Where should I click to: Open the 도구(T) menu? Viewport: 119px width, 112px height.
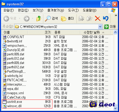(73, 10)
